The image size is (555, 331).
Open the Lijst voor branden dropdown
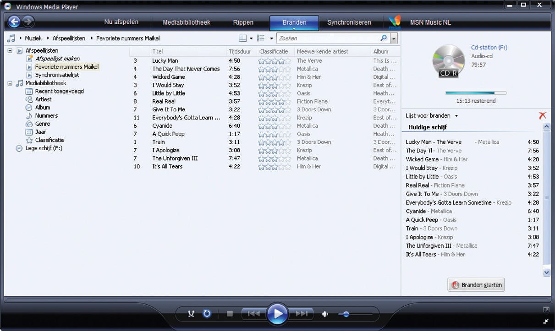pyautogui.click(x=432, y=116)
